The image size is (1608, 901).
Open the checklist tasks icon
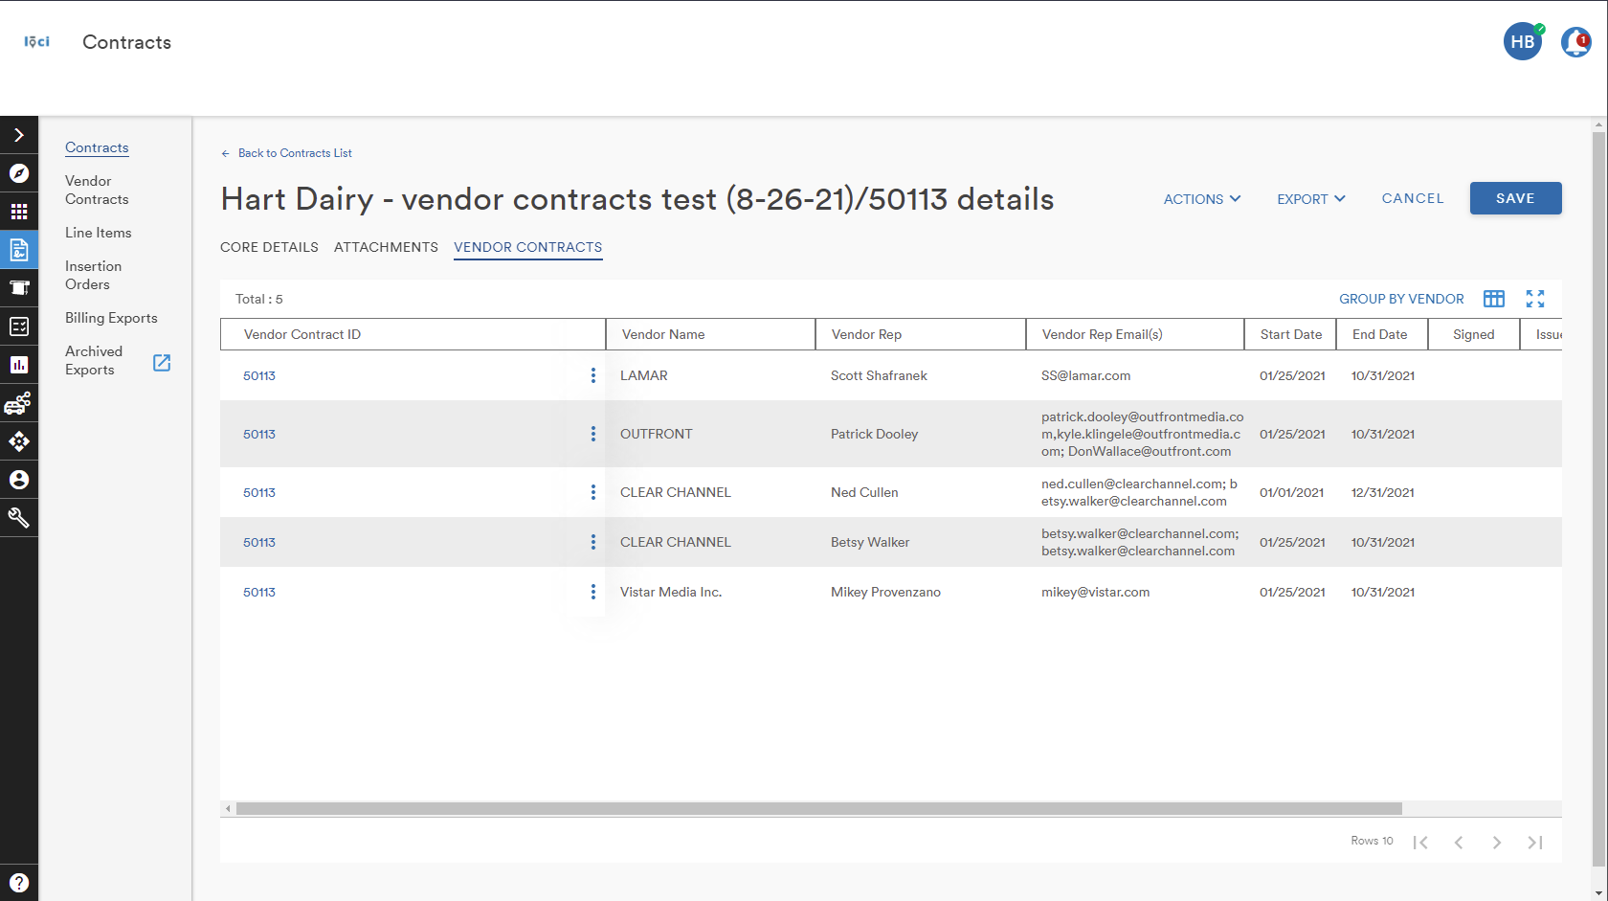(x=19, y=327)
